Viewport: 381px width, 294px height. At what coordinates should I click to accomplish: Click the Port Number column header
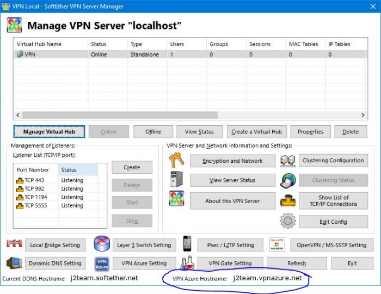click(x=36, y=170)
